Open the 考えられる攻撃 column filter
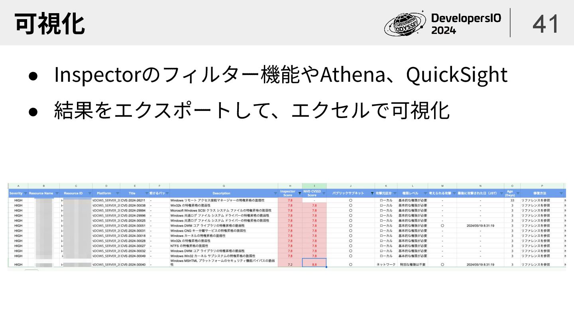Image resolution: width=574 pixels, height=323 pixels. click(454, 193)
